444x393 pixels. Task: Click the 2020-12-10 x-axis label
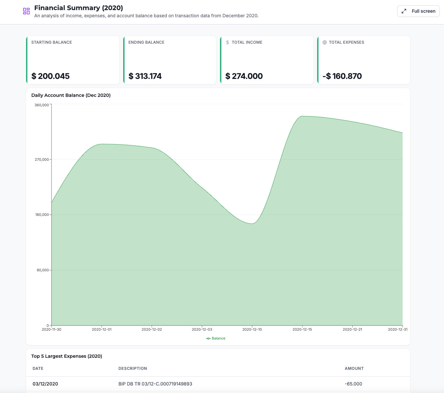coord(252,329)
